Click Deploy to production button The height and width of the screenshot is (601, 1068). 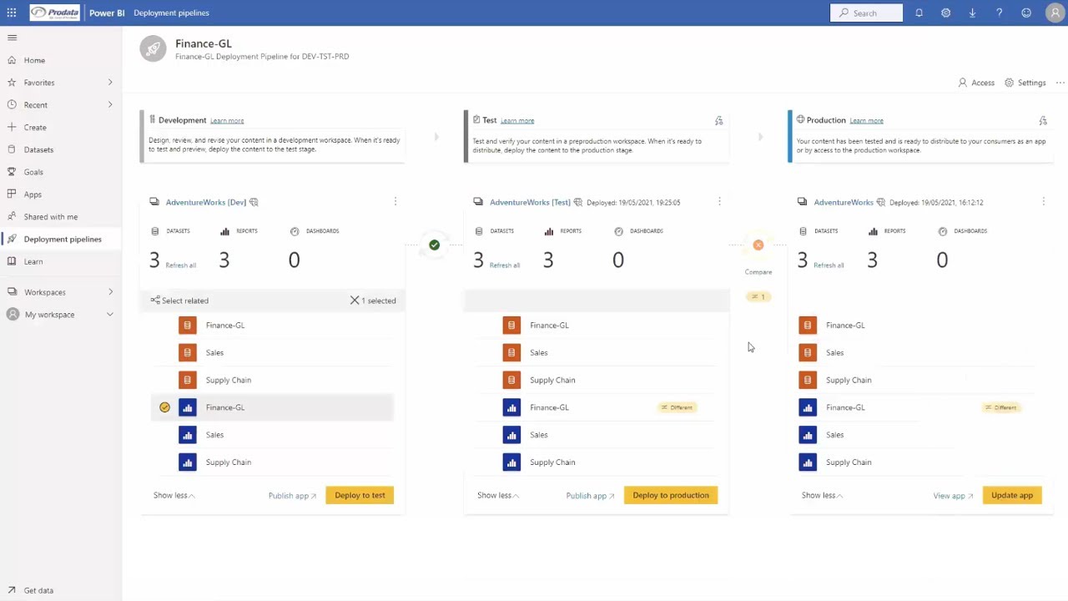671,495
